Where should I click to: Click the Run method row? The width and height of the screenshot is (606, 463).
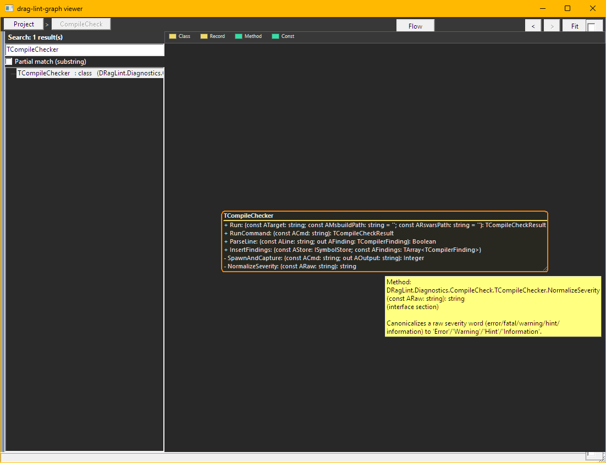[x=385, y=225]
